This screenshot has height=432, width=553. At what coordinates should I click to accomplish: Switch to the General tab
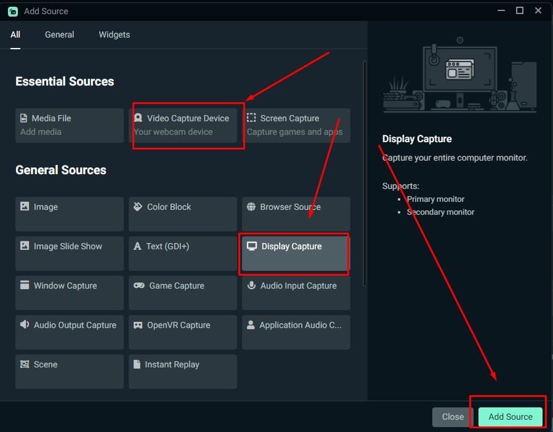click(59, 34)
